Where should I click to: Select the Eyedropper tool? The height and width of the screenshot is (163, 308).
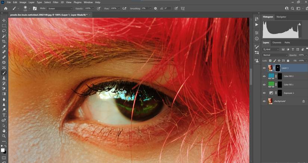click(4, 47)
